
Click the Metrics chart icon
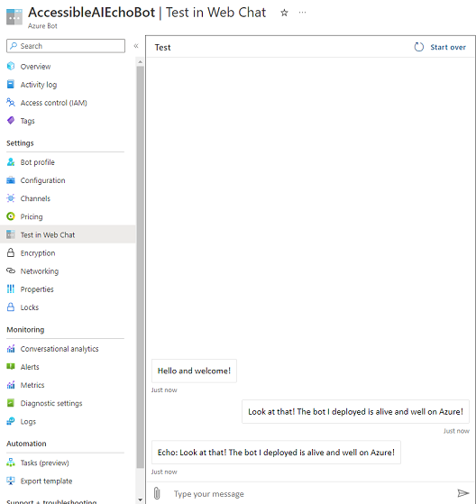[11, 385]
